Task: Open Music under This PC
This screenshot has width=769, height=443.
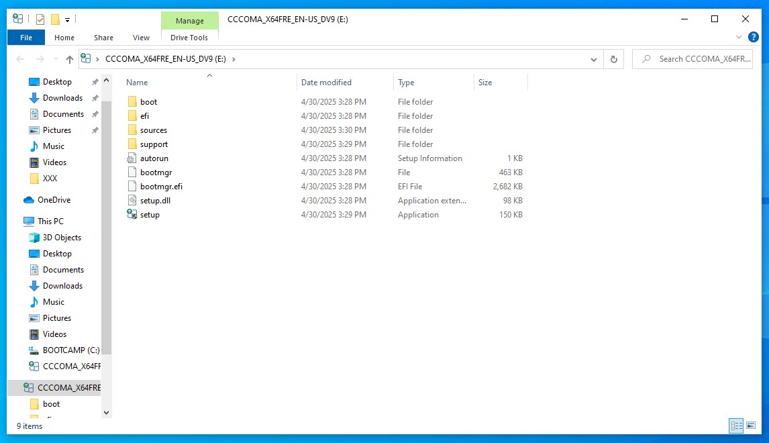Action: pyautogui.click(x=54, y=302)
